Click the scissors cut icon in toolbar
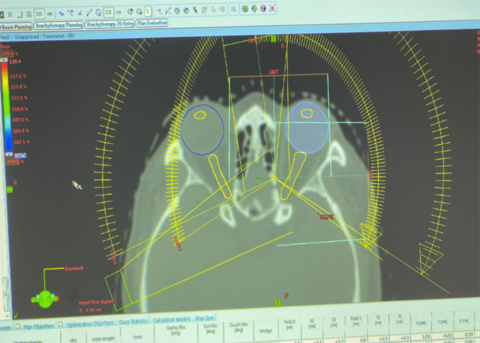This screenshot has width=480, height=343. click(x=168, y=10)
